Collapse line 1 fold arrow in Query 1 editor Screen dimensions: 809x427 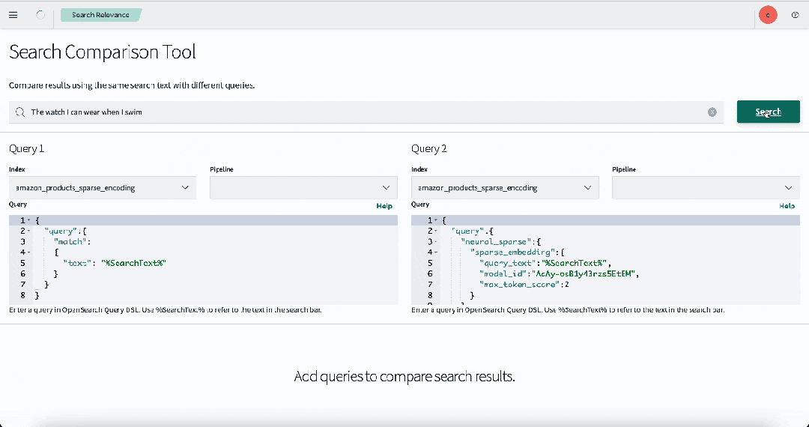(28, 220)
